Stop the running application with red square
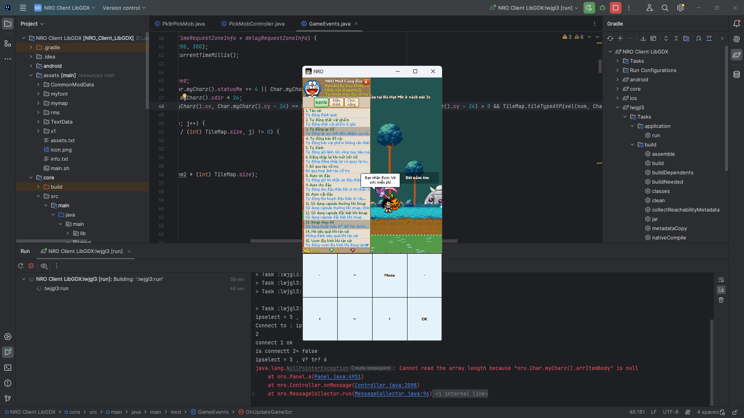Viewport: 744px width, 418px height. coord(616,8)
